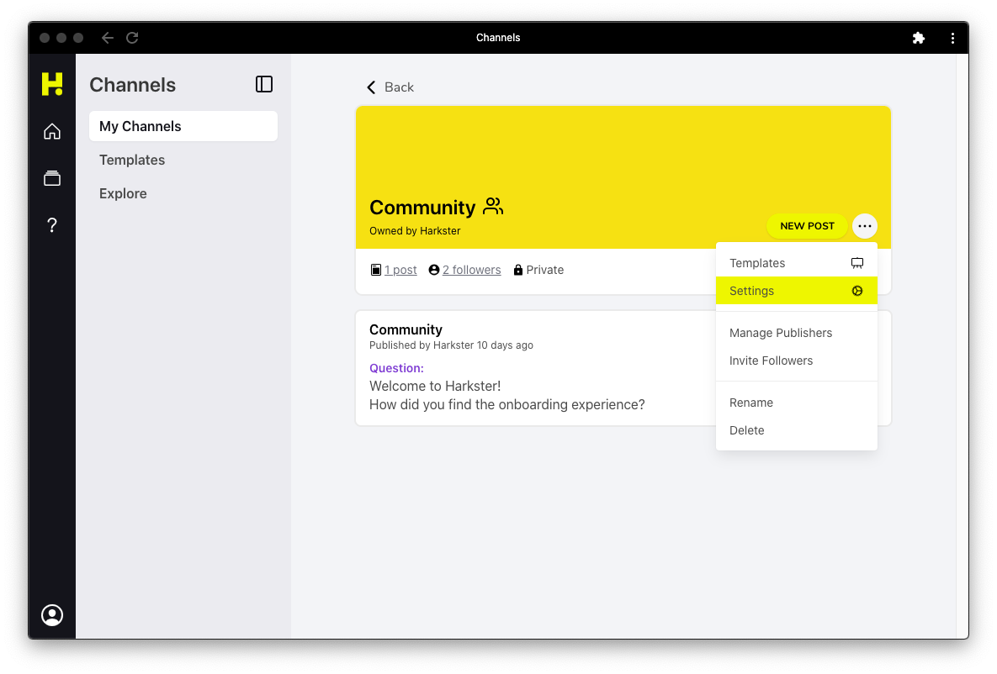
Task: Open the Community post title
Action: (x=406, y=329)
